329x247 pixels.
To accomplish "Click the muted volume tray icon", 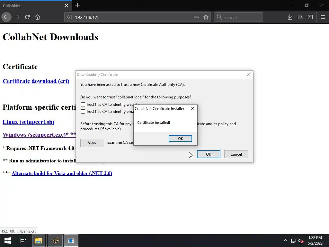I will (x=301, y=241).
